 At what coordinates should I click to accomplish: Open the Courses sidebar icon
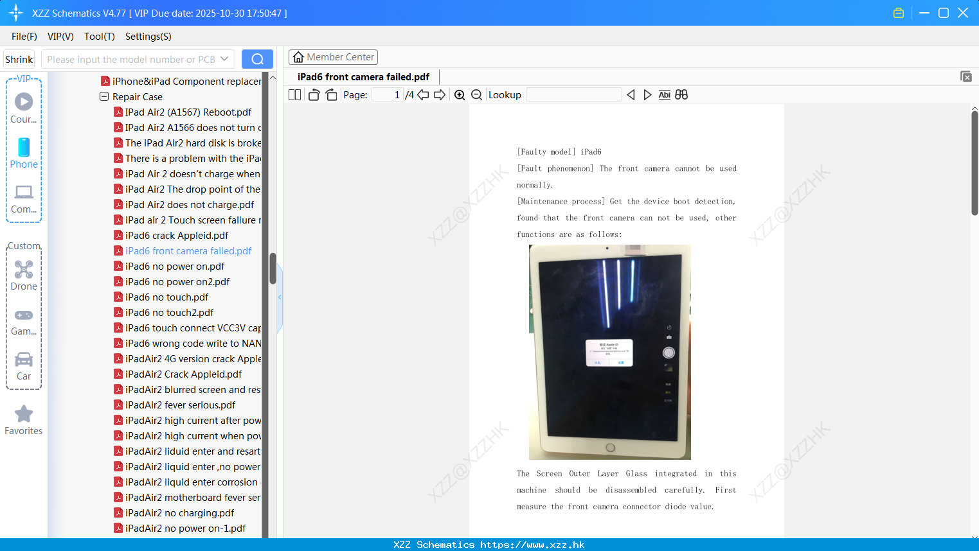point(24,108)
